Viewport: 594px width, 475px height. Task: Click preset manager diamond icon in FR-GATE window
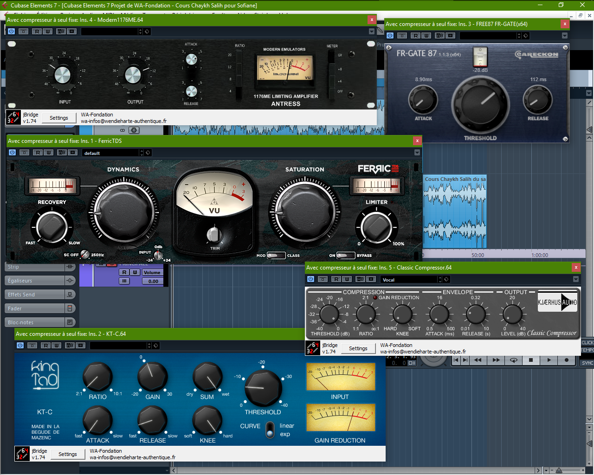pos(526,36)
